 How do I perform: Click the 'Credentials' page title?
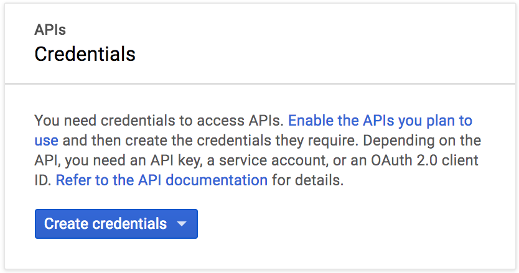(85, 54)
